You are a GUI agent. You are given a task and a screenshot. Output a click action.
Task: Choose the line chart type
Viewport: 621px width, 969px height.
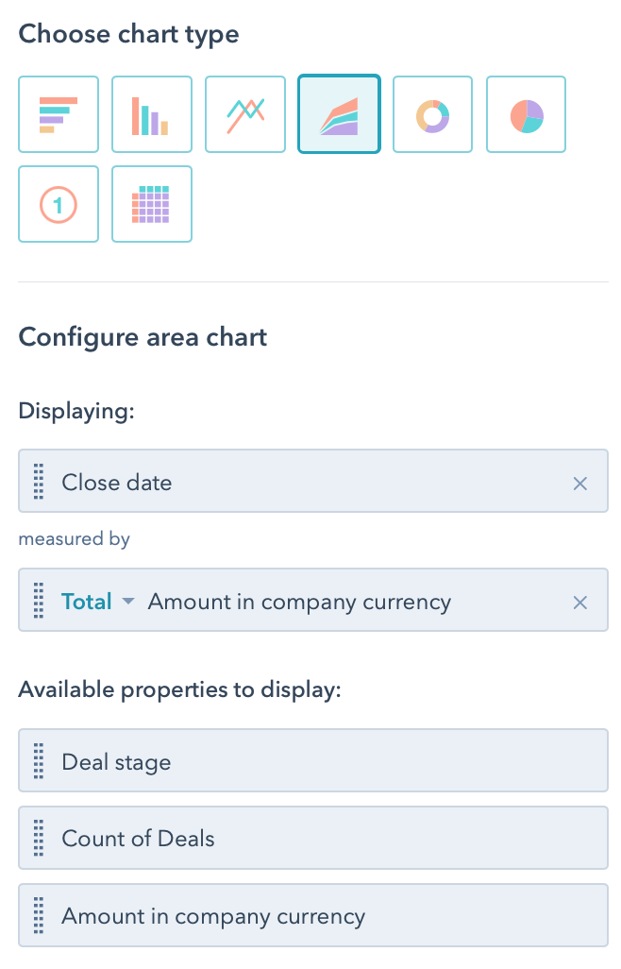coord(244,113)
